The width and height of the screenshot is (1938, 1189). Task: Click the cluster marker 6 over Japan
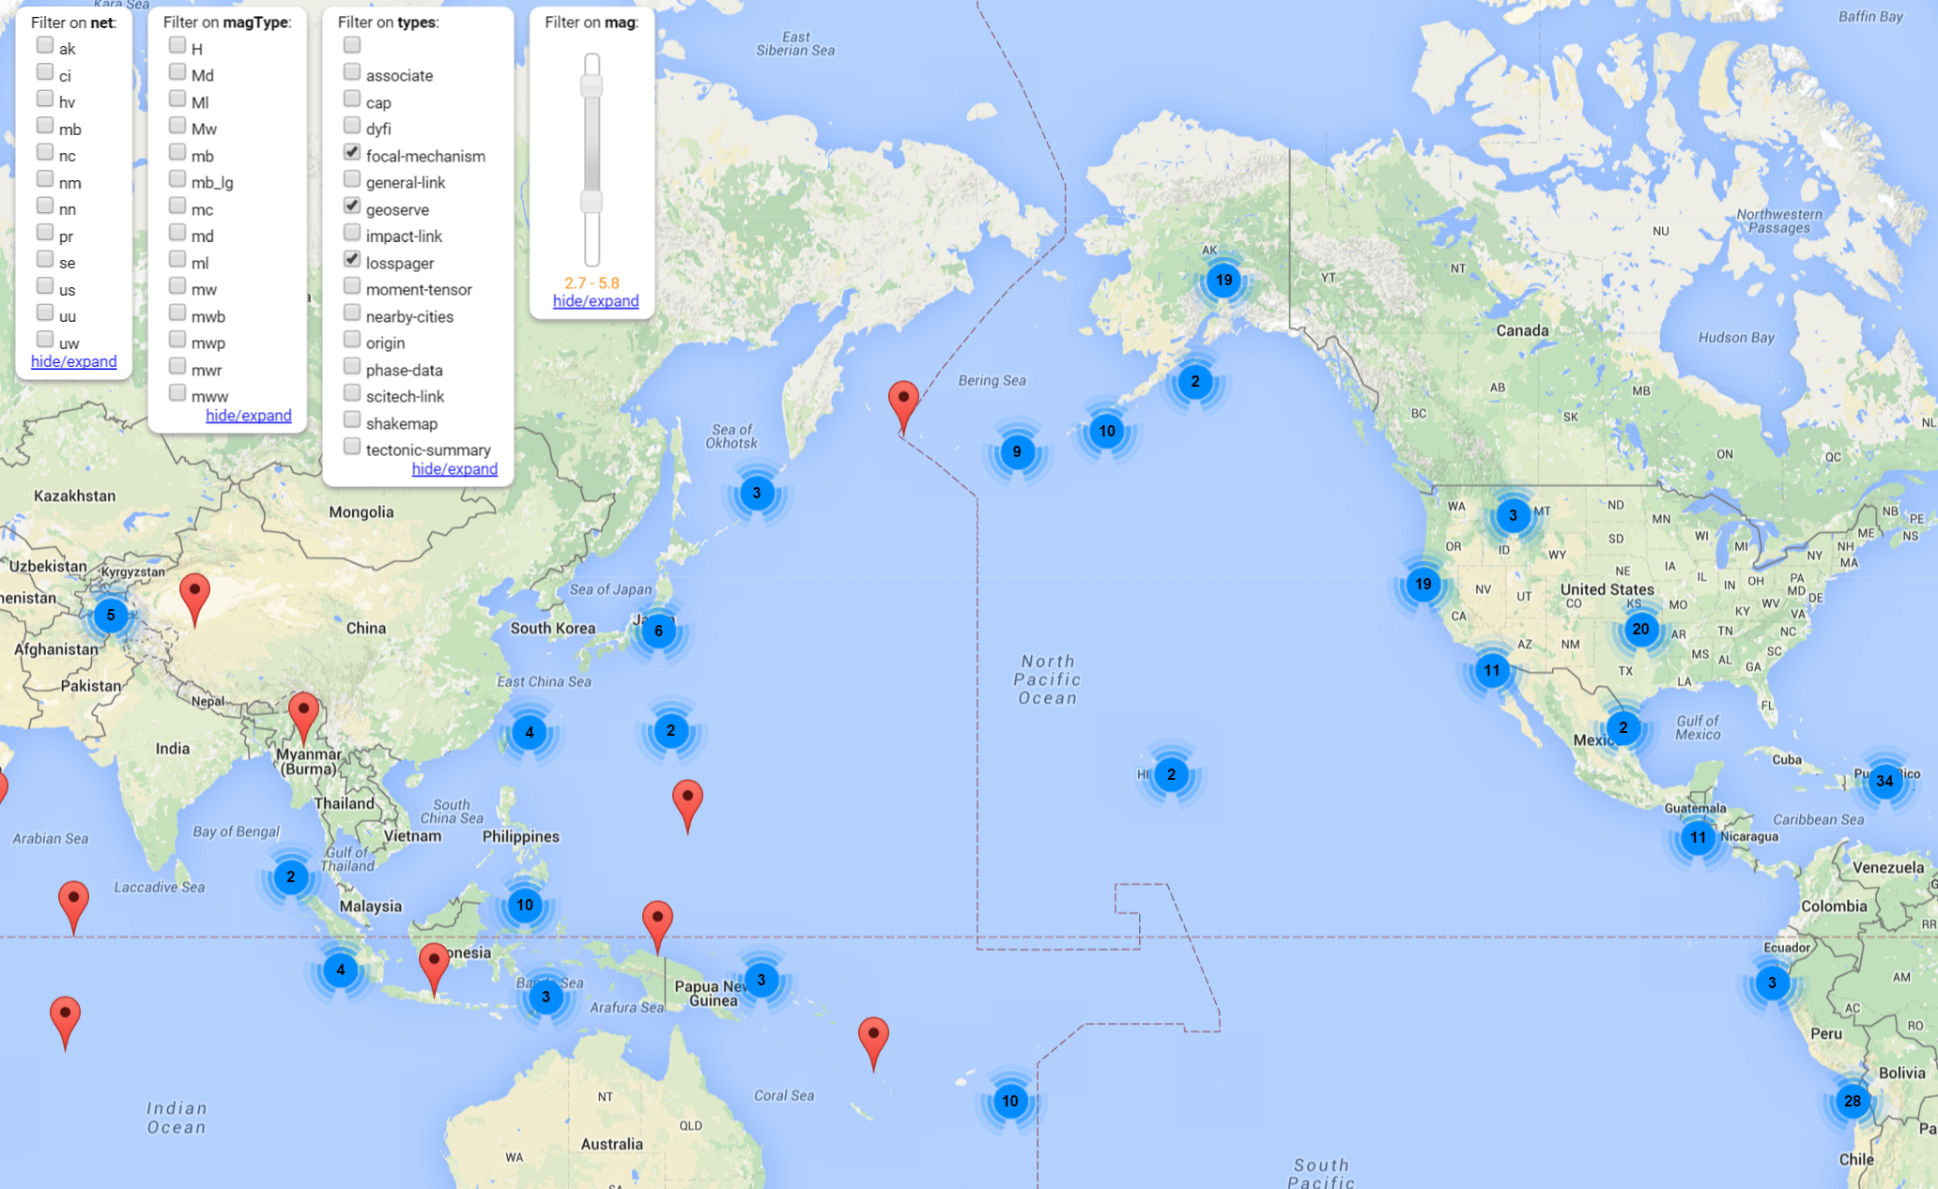coord(658,631)
